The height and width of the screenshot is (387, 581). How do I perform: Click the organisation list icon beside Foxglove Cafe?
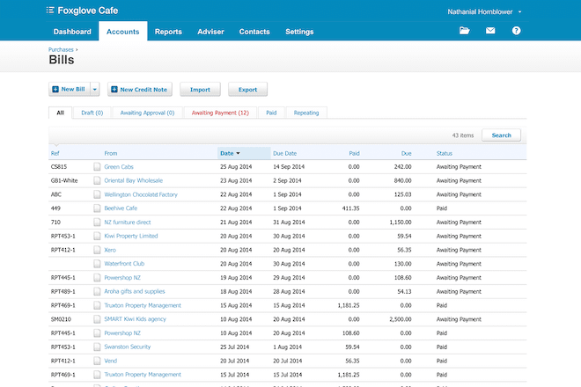point(50,10)
